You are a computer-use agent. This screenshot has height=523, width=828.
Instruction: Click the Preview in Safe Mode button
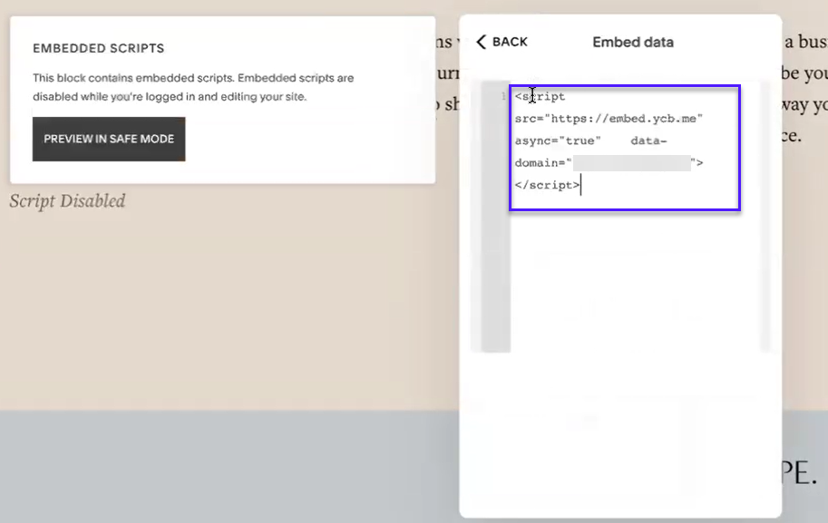point(109,139)
